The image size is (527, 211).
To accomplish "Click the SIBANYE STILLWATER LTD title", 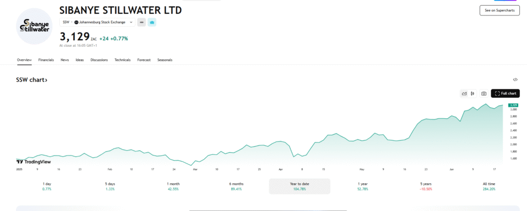I will (120, 10).
